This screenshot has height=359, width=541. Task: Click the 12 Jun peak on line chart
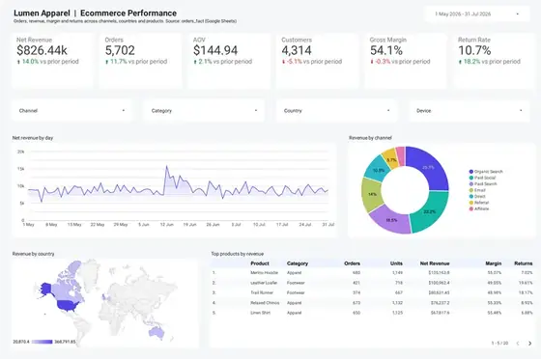coord(166,166)
